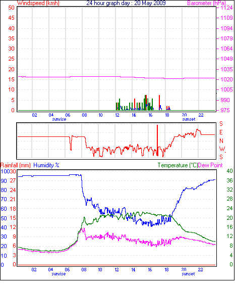The height and width of the screenshot is (286, 235).
Task: Click the E wind direction letter
Action: (x=221, y=132)
